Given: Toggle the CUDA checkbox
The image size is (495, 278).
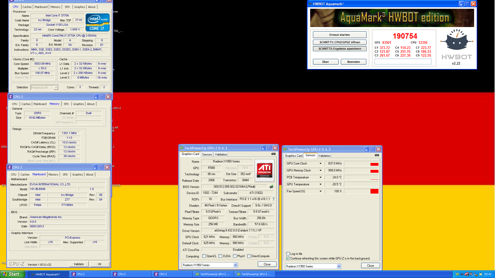Looking at the screenshot, I should (220, 256).
